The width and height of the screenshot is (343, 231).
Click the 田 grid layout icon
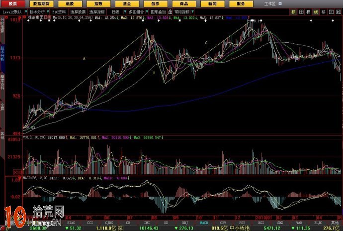[x=301, y=12]
